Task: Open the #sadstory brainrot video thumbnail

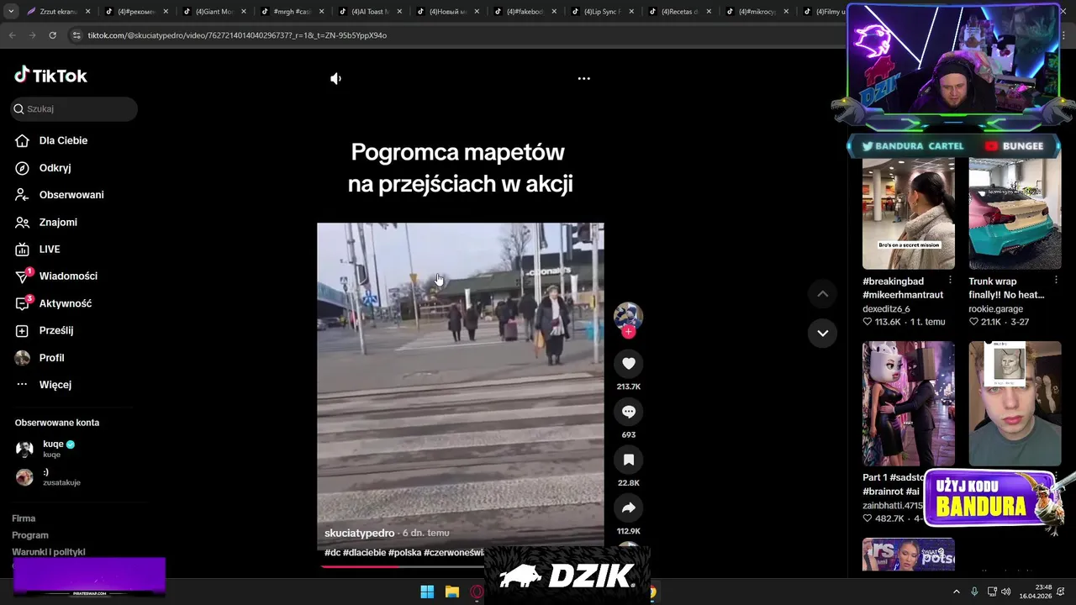Action: click(909, 403)
